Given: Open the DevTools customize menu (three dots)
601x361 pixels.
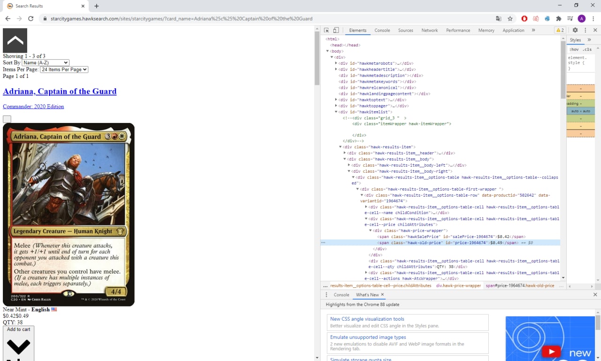Looking at the screenshot, I should [x=585, y=30].
